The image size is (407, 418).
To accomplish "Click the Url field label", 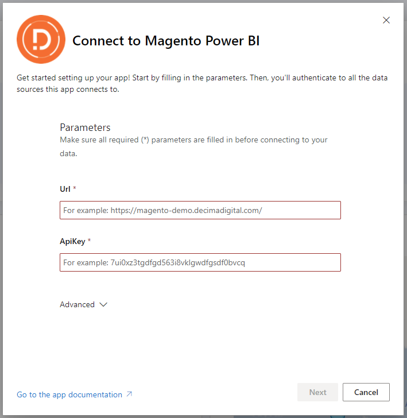I will pos(65,189).
